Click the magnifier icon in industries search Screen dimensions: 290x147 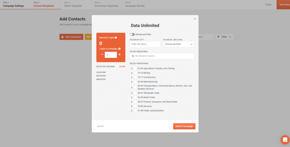coord(133,56)
